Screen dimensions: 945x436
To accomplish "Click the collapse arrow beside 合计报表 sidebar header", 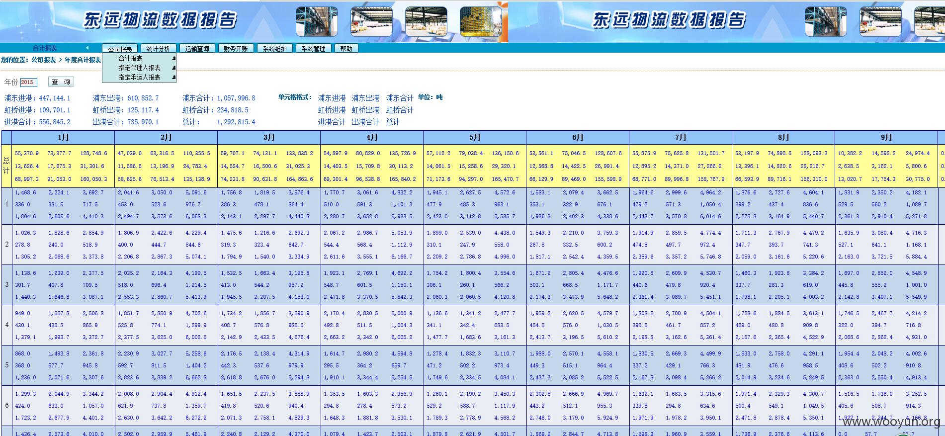I will click(87, 48).
